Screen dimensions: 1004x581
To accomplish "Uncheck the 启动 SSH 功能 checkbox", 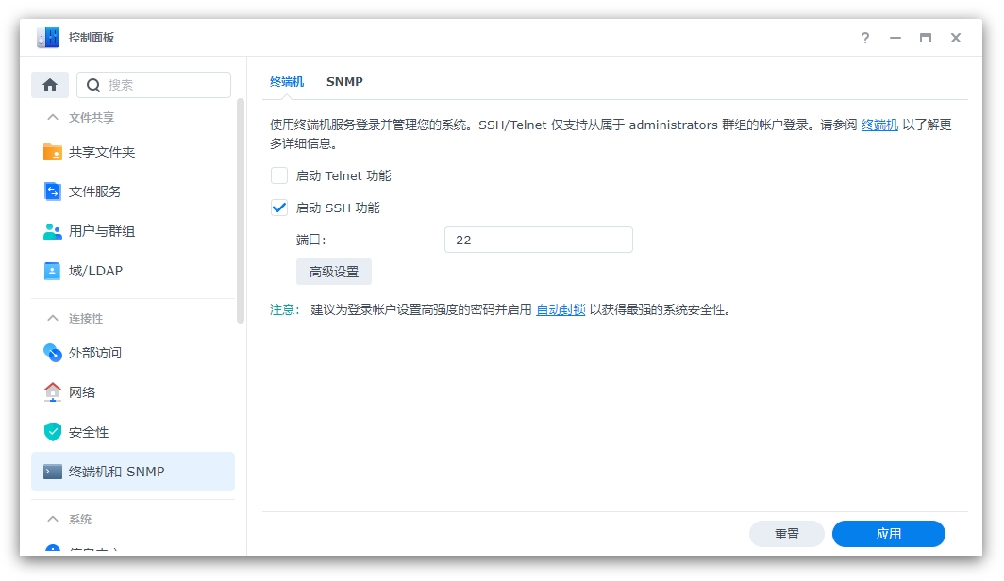I will (x=279, y=207).
